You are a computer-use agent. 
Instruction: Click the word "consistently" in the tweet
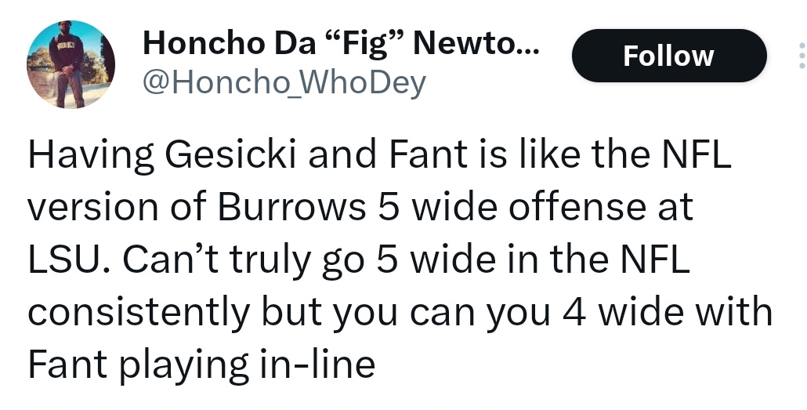139,312
